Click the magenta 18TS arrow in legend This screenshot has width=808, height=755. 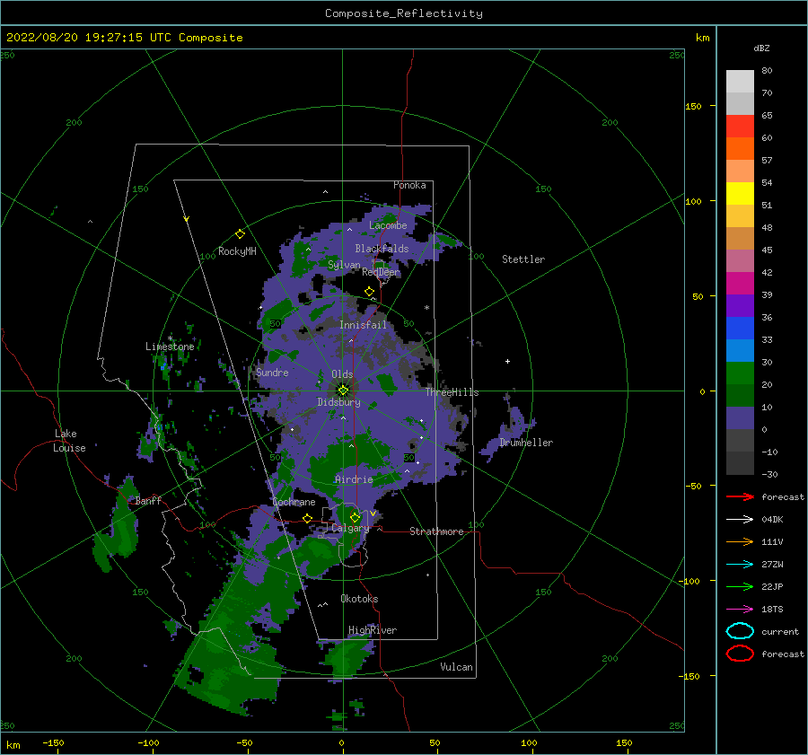740,610
